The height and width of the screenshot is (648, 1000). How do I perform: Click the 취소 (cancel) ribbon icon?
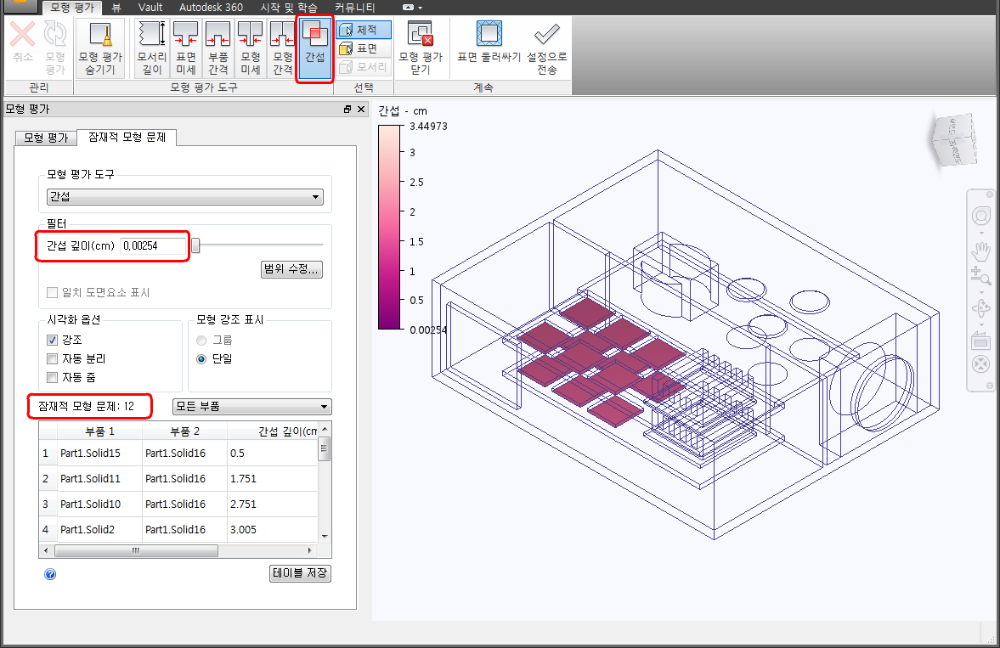click(23, 42)
